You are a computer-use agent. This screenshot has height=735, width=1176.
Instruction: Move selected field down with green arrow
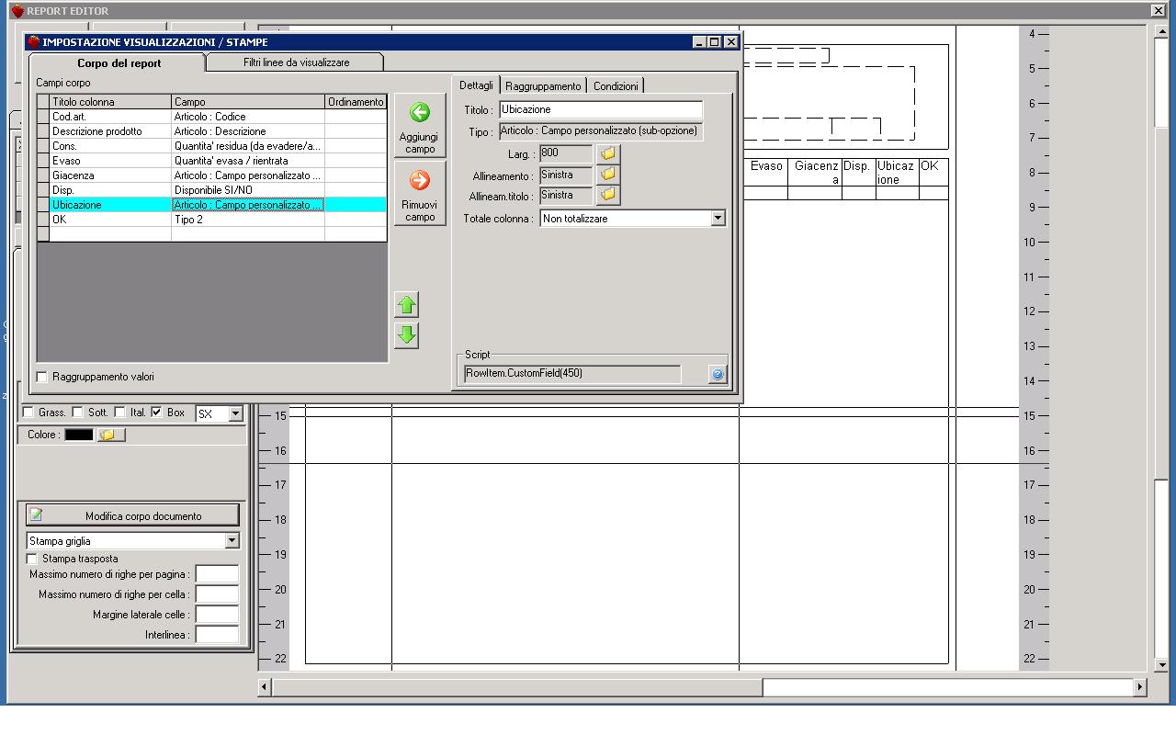click(407, 335)
